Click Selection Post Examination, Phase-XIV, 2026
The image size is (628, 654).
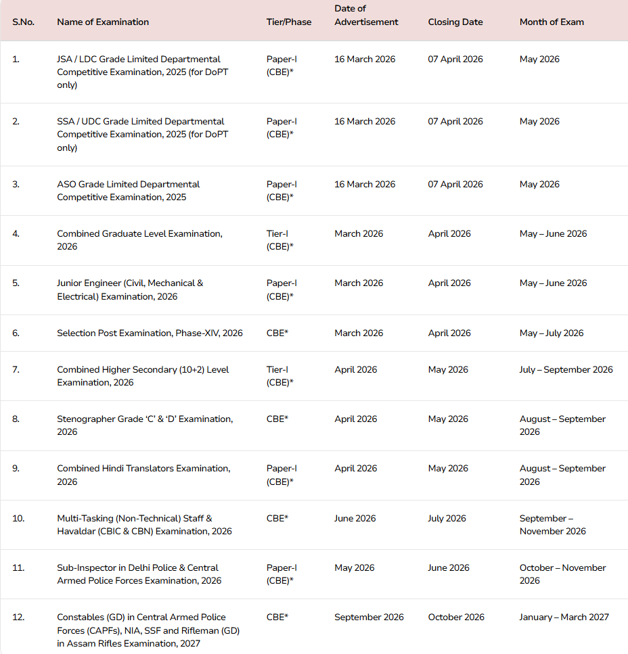tap(150, 333)
